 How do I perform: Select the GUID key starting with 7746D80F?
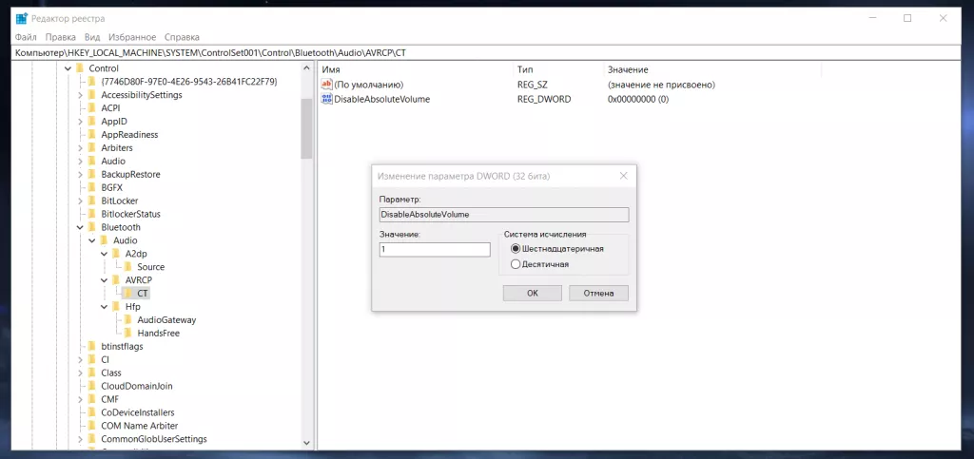coord(189,82)
